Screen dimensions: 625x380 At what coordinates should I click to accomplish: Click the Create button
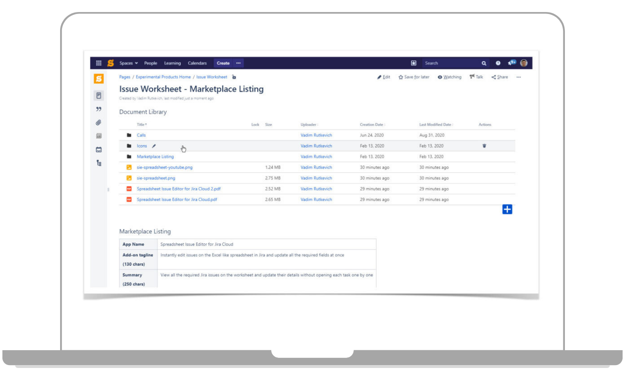click(x=223, y=63)
